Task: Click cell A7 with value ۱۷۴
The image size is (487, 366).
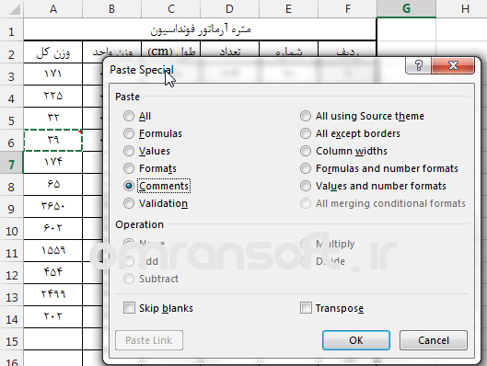Action: [x=53, y=162]
